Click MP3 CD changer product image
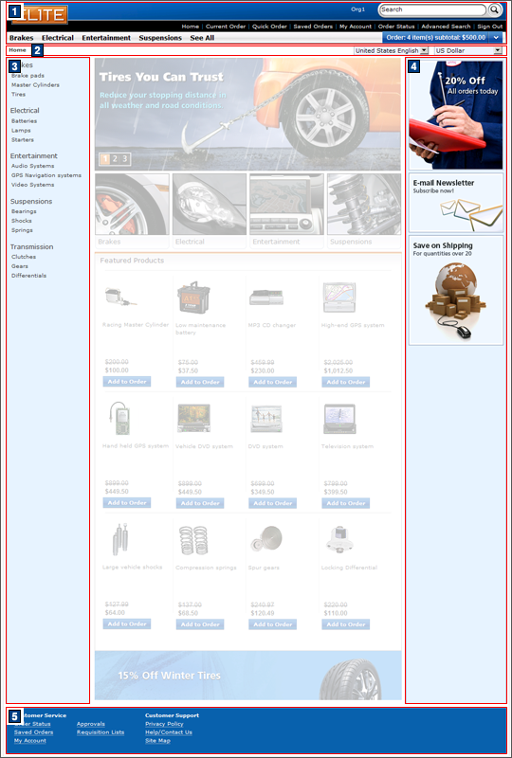 pyautogui.click(x=266, y=297)
